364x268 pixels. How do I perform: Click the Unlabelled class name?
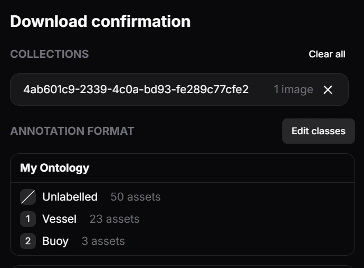pos(70,197)
